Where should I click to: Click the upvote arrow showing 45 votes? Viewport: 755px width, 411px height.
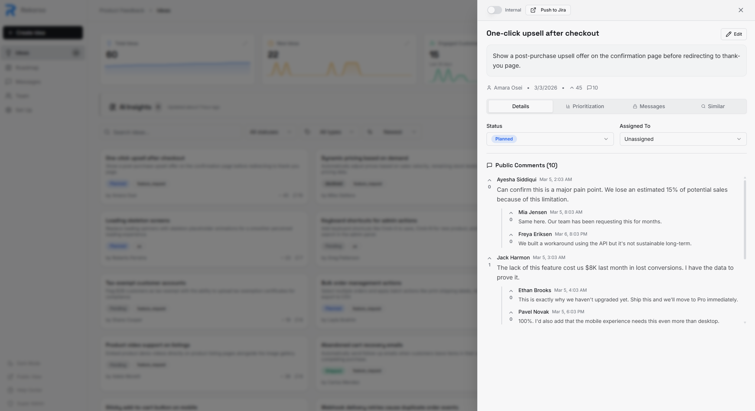[x=575, y=88]
